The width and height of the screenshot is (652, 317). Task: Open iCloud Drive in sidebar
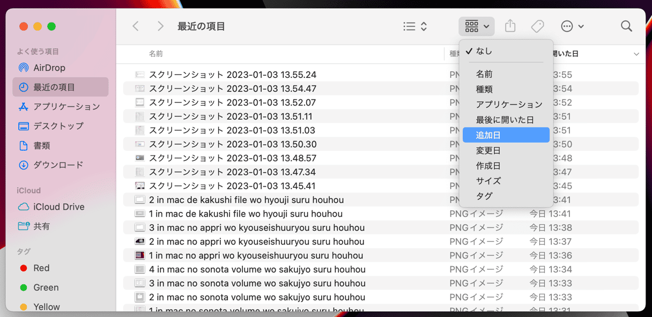58,207
